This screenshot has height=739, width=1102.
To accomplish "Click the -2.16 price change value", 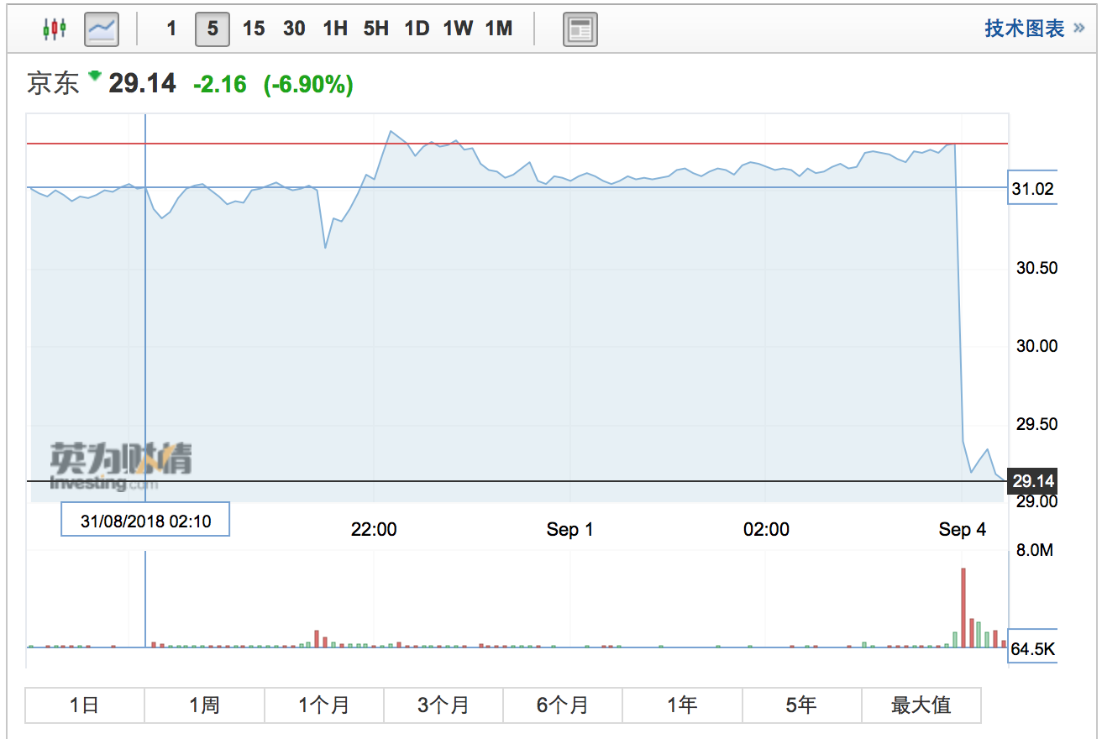I will (x=220, y=84).
